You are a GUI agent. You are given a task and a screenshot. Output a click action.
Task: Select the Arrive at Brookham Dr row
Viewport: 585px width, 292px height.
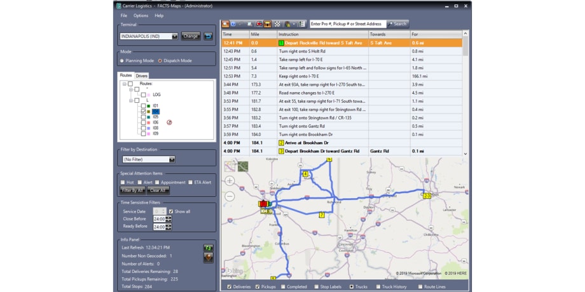click(x=342, y=143)
